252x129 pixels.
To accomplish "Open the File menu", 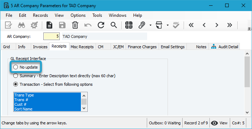I will pos(9,15).
